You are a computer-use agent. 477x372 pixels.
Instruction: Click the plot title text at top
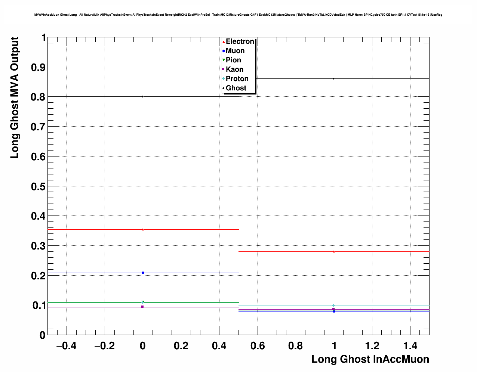(238, 15)
